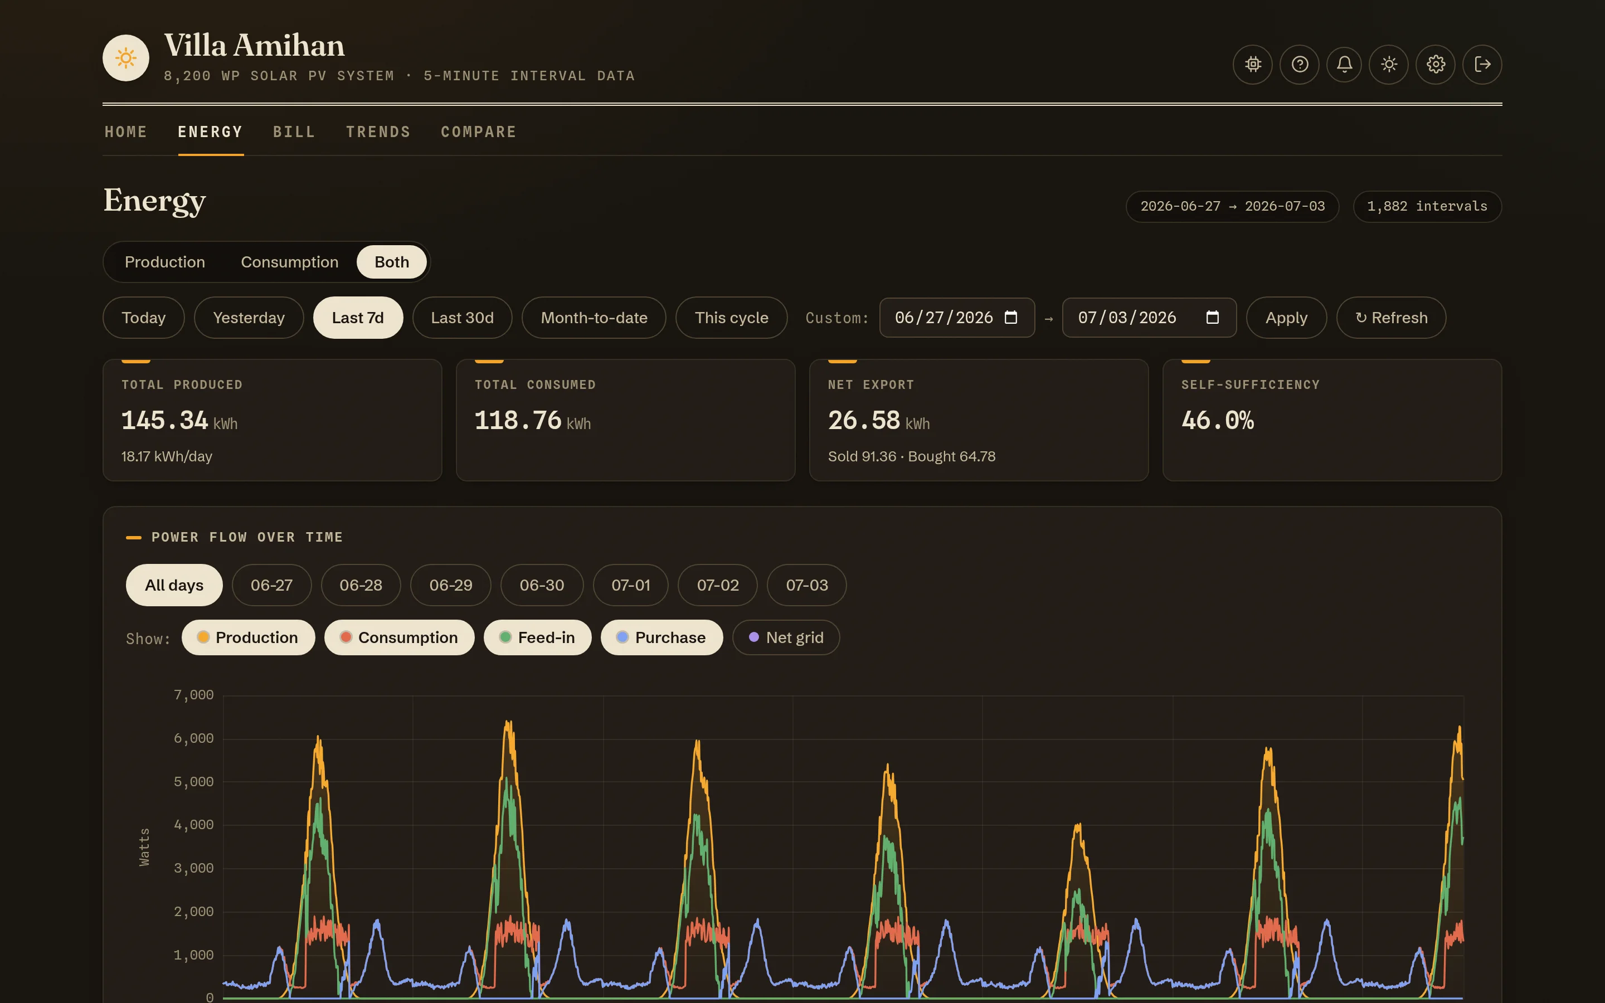
Task: Click the log out icon
Action: click(x=1482, y=64)
